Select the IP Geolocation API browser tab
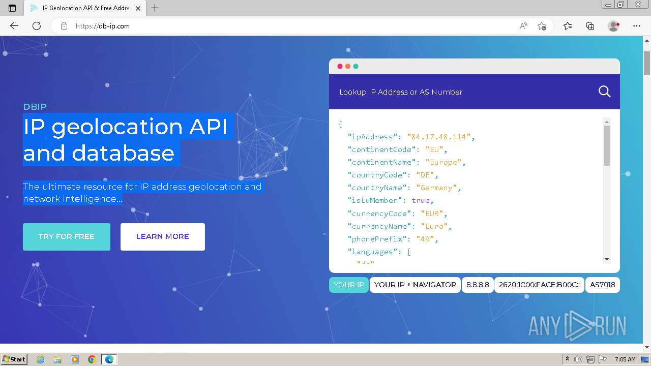The image size is (651, 366). click(85, 8)
